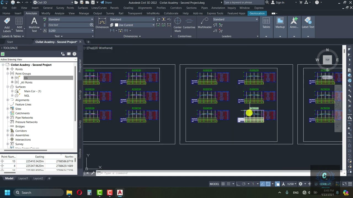Image resolution: width=353 pixels, height=198 pixels.
Task: Open the dimension style Standard dropdown
Action: point(154,19)
